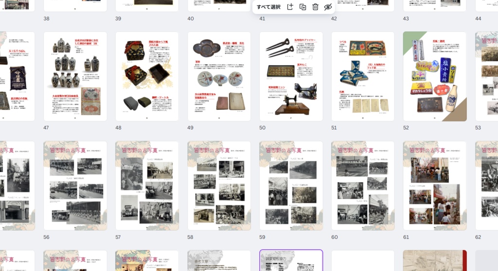Select the partial page 62 thumbnail

[x=486, y=186]
